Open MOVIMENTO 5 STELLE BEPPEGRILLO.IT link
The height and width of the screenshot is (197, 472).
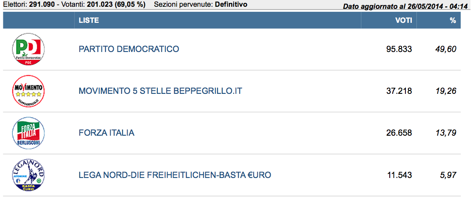160,91
